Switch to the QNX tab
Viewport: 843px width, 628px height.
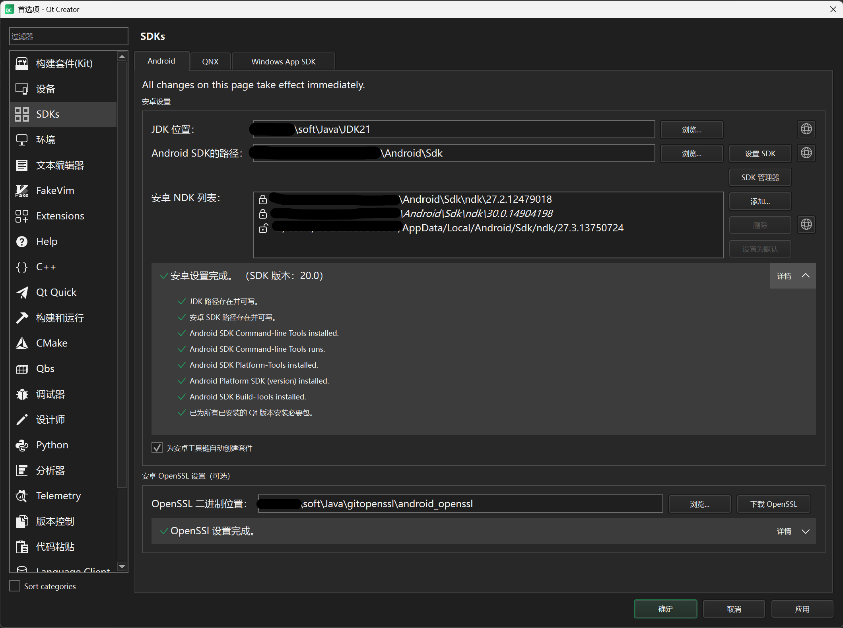coord(210,61)
